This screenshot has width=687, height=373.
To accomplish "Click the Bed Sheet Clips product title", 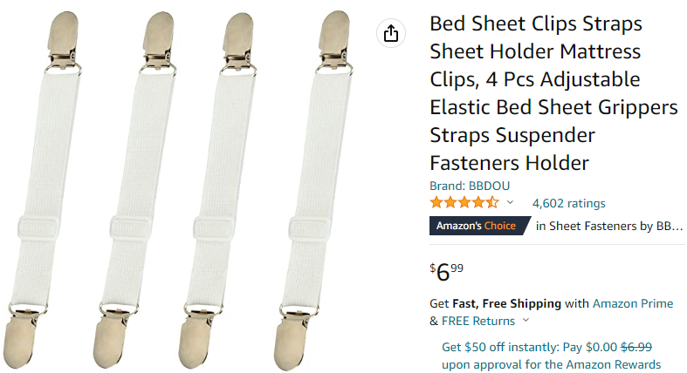I will (553, 93).
